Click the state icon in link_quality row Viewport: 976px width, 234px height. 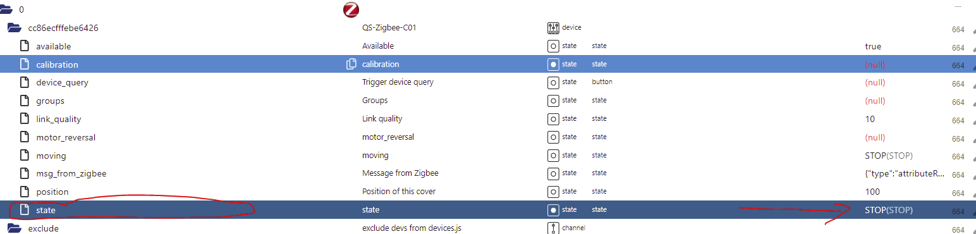tap(553, 119)
